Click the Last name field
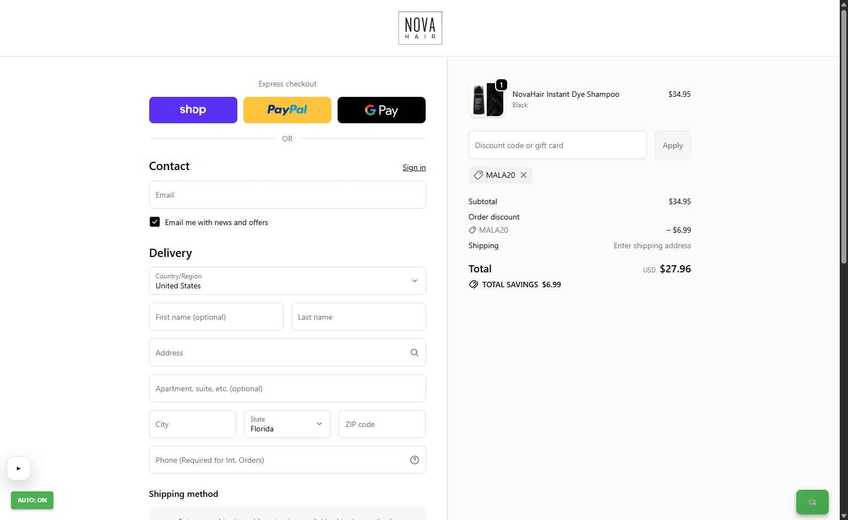848x520 pixels. point(358,317)
